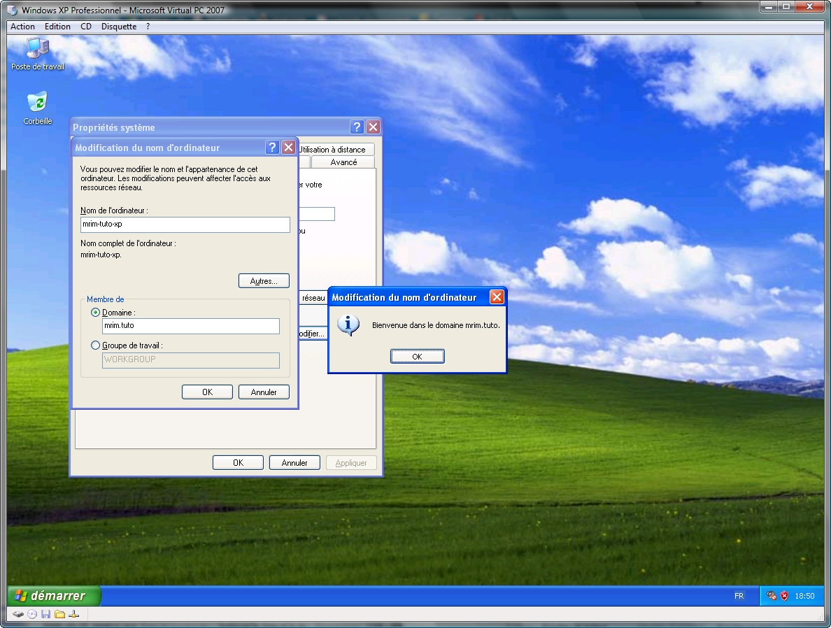Viewport: 831px width, 628px height.
Task: Close the Modification du nom d'ordinateur dialog
Action: pyautogui.click(x=288, y=148)
